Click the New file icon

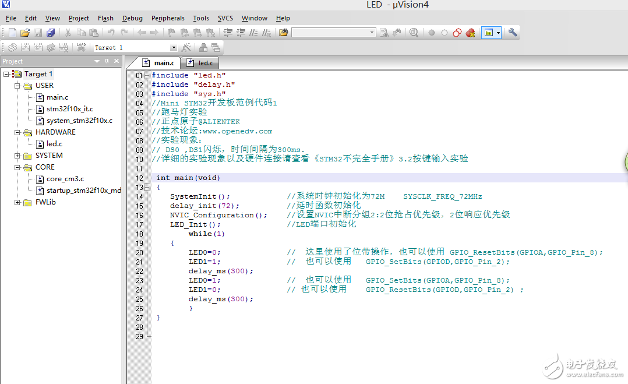click(x=12, y=33)
